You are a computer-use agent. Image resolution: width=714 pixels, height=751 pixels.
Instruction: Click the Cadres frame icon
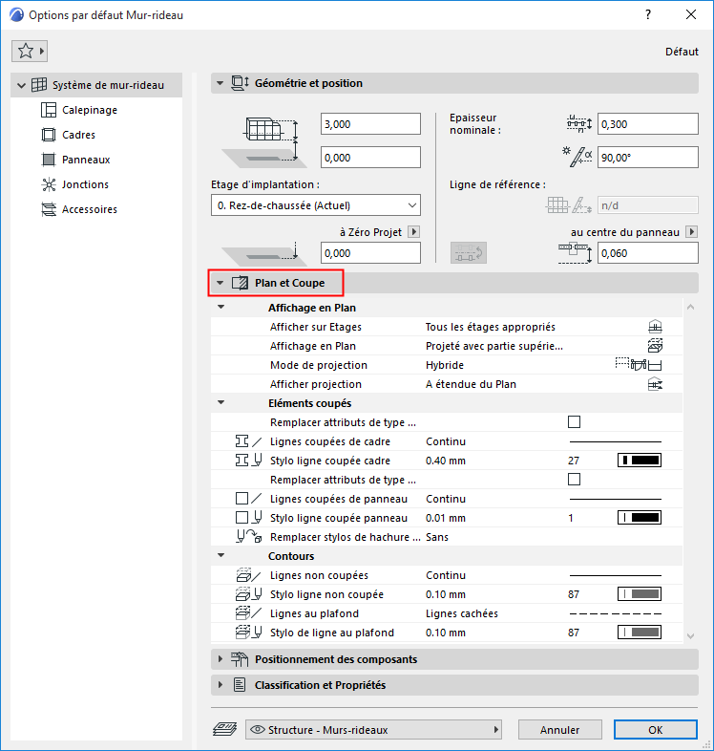pyautogui.click(x=49, y=135)
